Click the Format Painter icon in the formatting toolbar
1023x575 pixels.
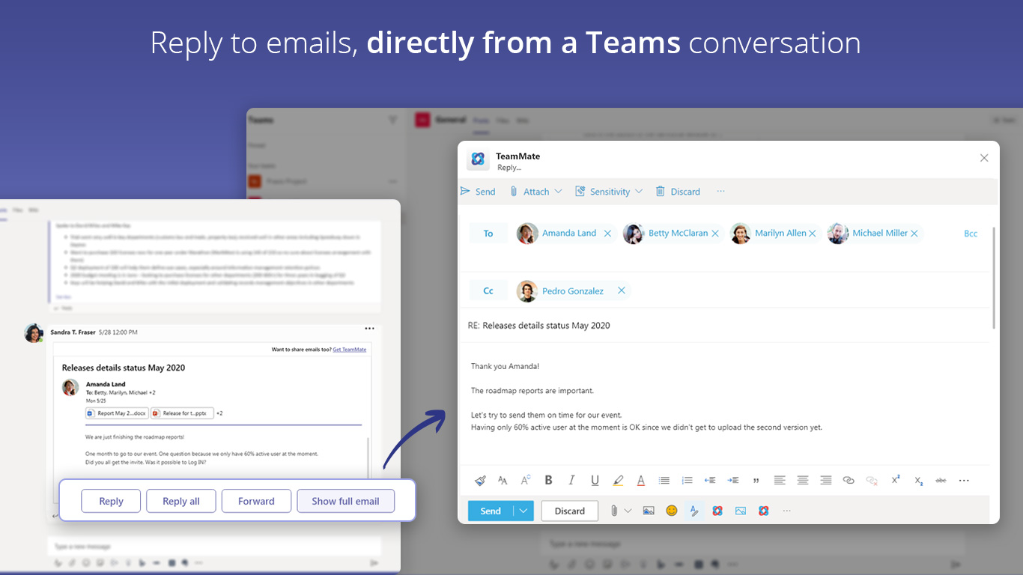tap(480, 480)
